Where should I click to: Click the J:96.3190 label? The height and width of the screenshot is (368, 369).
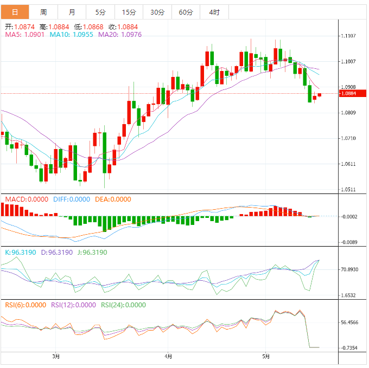point(92,253)
